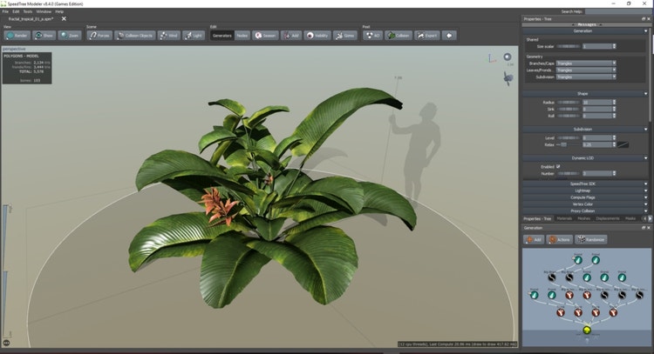Image resolution: width=654 pixels, height=354 pixels.
Task: Open the Season edit button
Action: tap(265, 36)
